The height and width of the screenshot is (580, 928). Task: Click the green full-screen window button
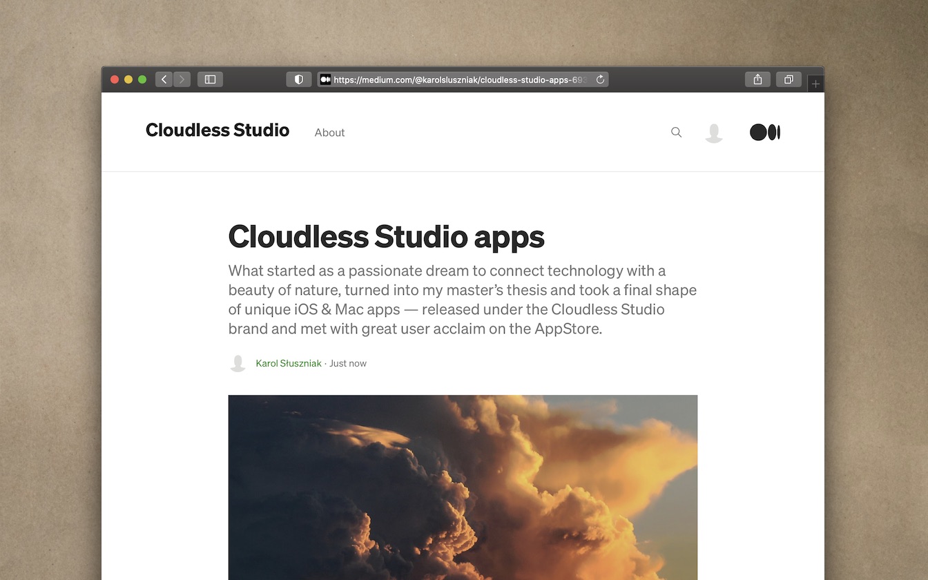(x=142, y=79)
